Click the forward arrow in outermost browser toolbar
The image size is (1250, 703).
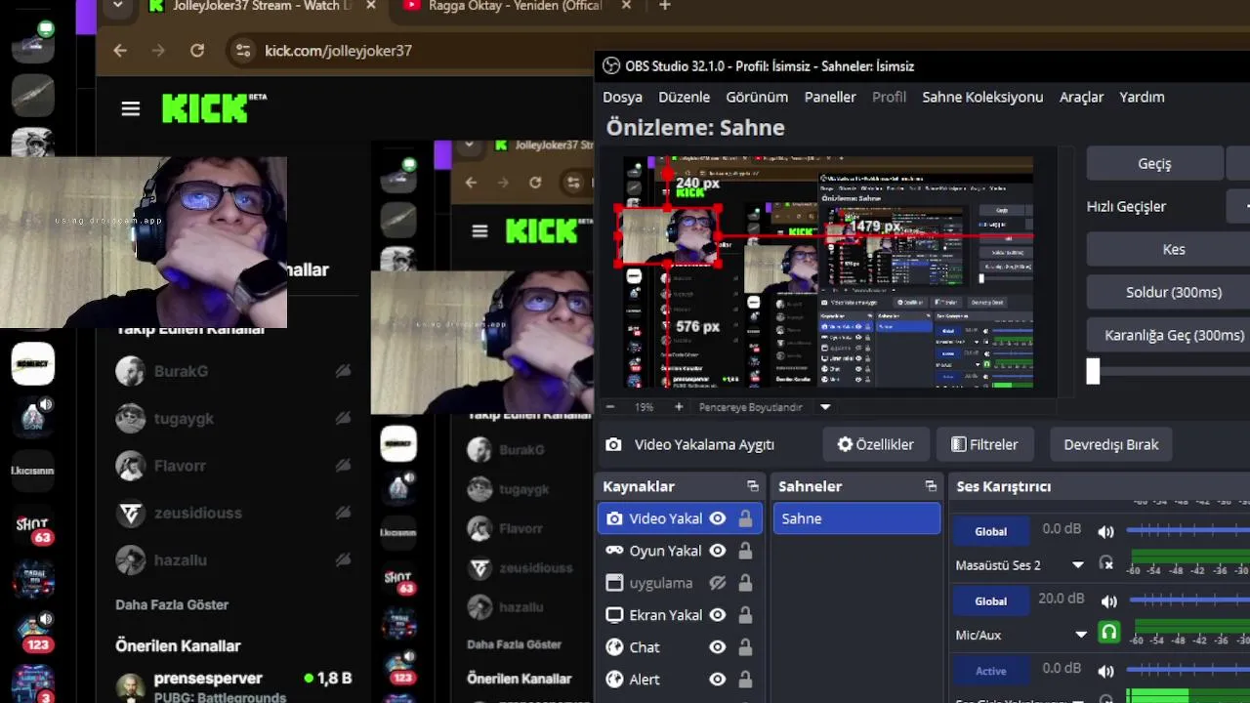(x=158, y=51)
